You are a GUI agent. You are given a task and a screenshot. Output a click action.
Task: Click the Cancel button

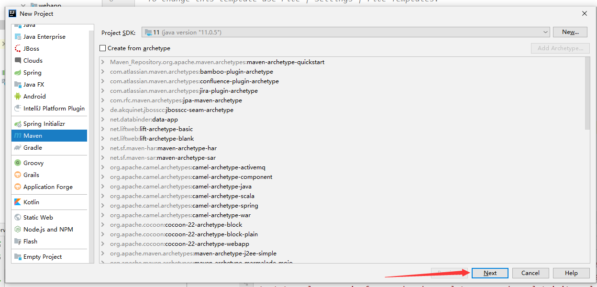(531, 273)
